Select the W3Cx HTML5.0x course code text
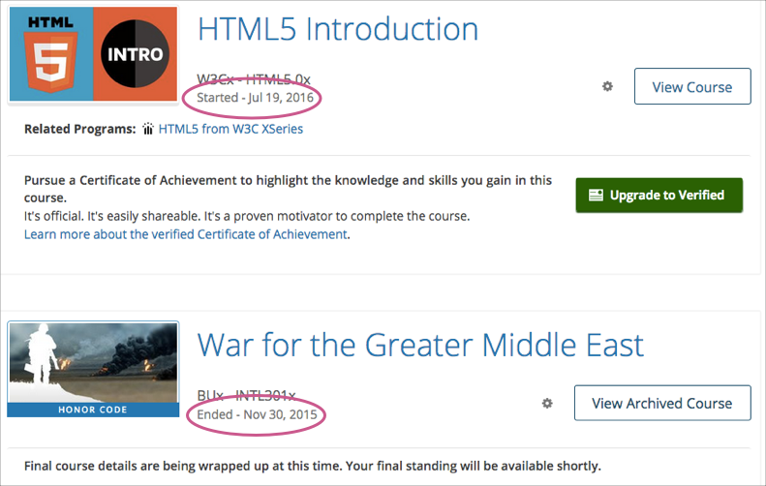This screenshot has height=486, width=766. 254,78
